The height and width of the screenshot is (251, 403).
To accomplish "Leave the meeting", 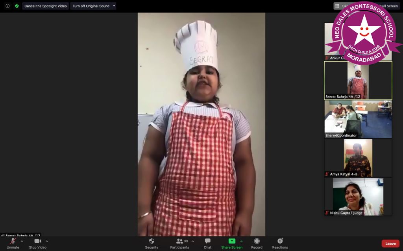I will 390,244.
